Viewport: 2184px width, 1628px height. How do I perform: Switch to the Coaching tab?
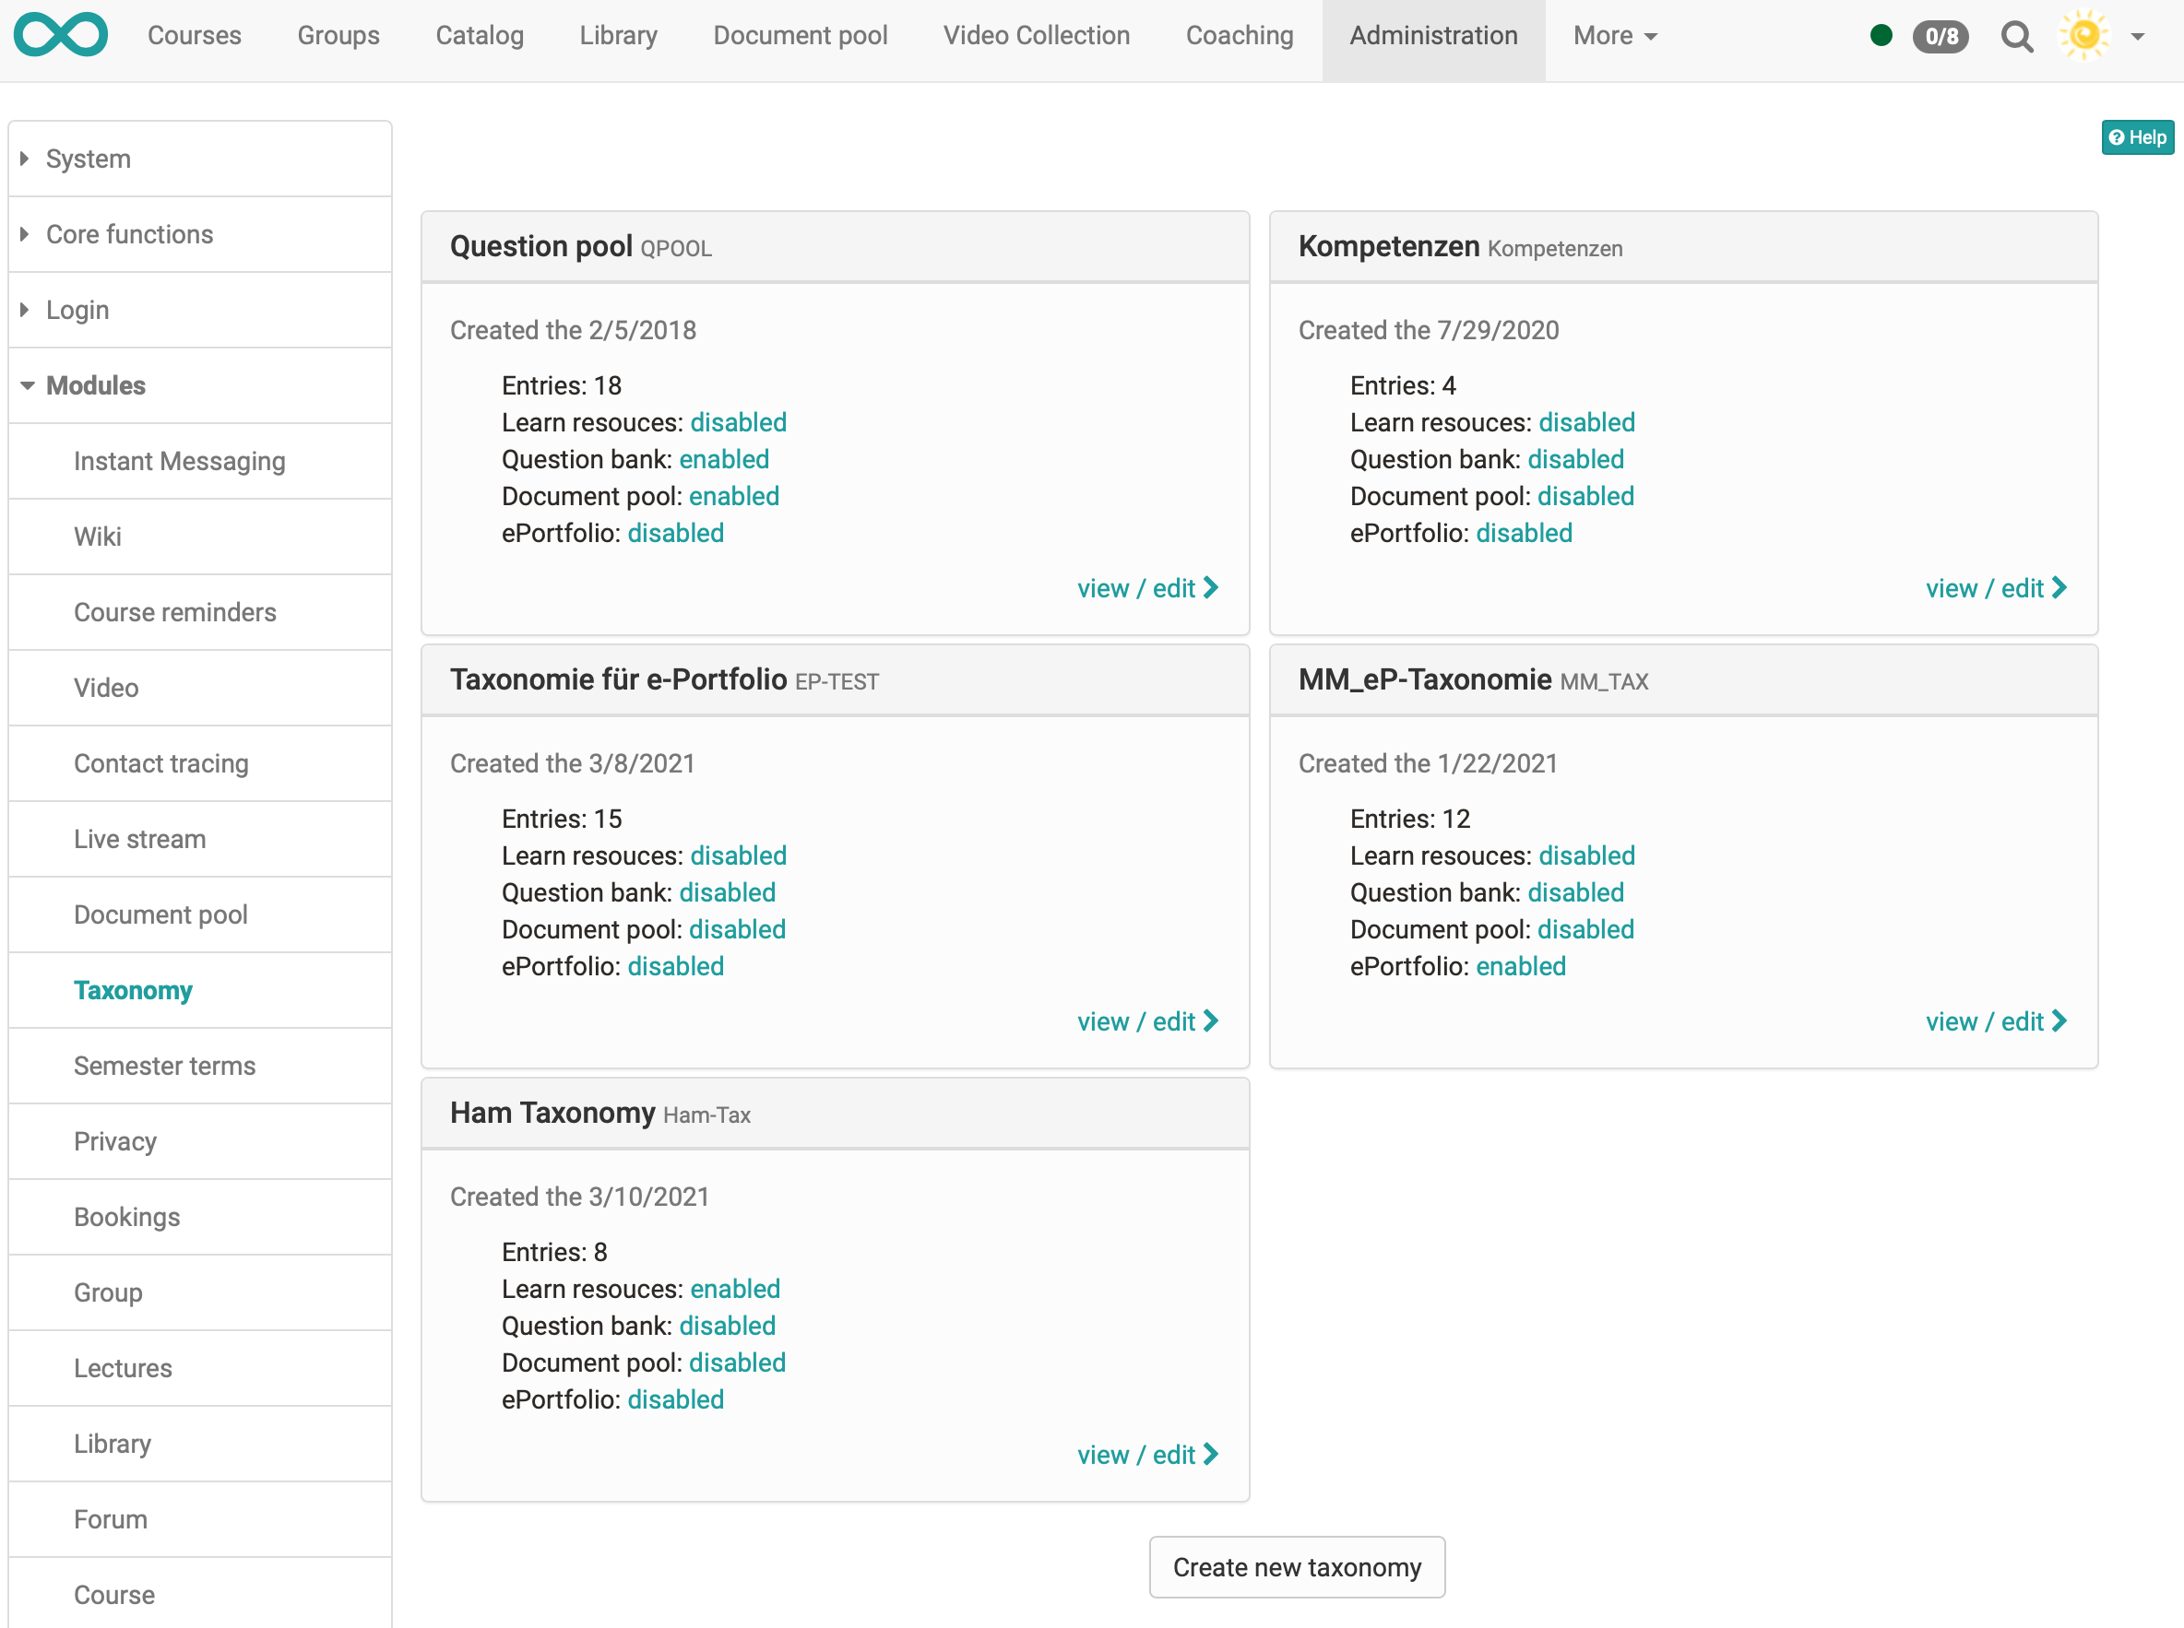[x=1239, y=34]
